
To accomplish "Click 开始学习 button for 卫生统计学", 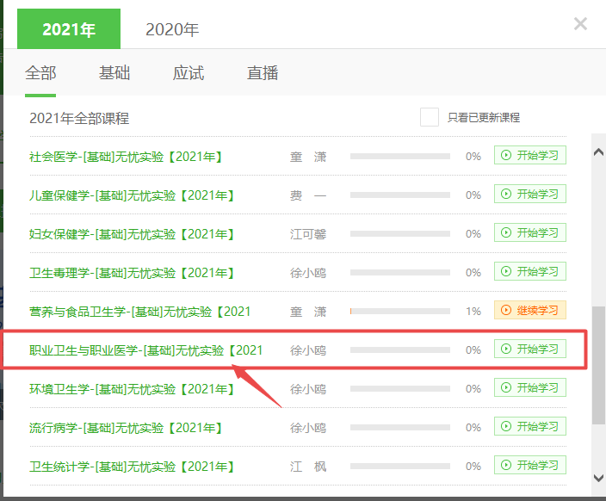I will (x=530, y=466).
